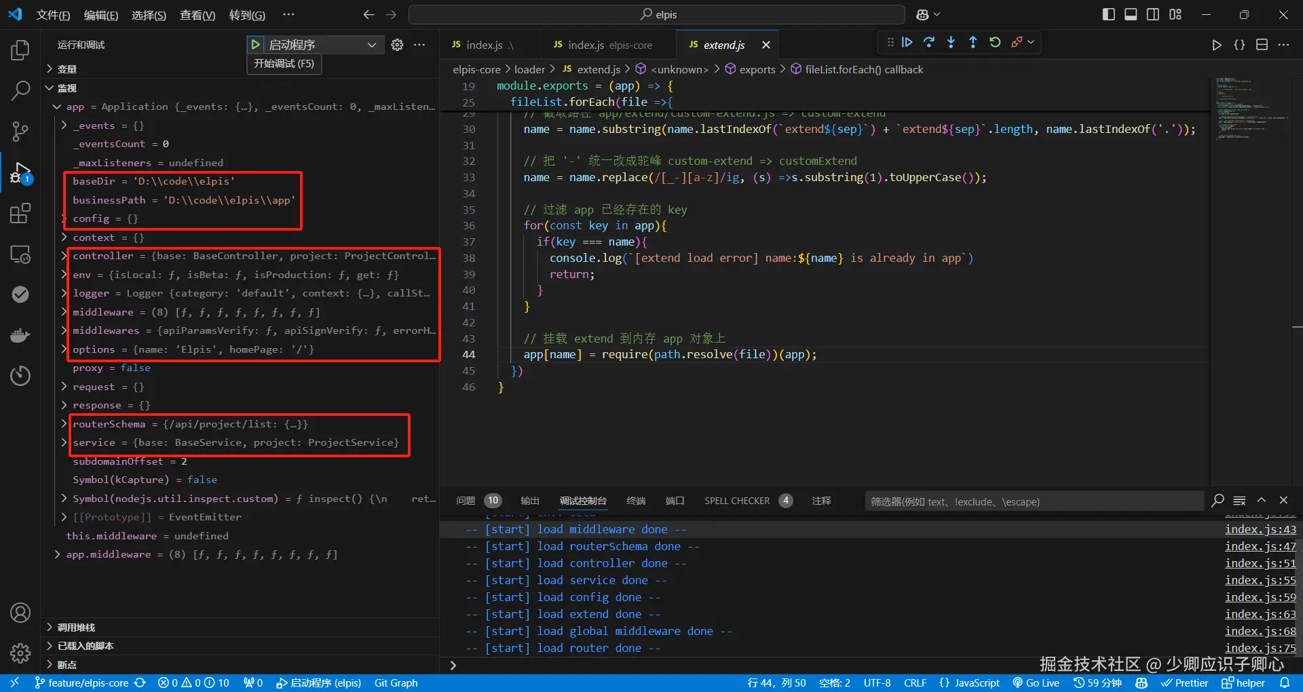Click the debug Step Over button
Image resolution: width=1303 pixels, height=692 pixels.
(929, 43)
